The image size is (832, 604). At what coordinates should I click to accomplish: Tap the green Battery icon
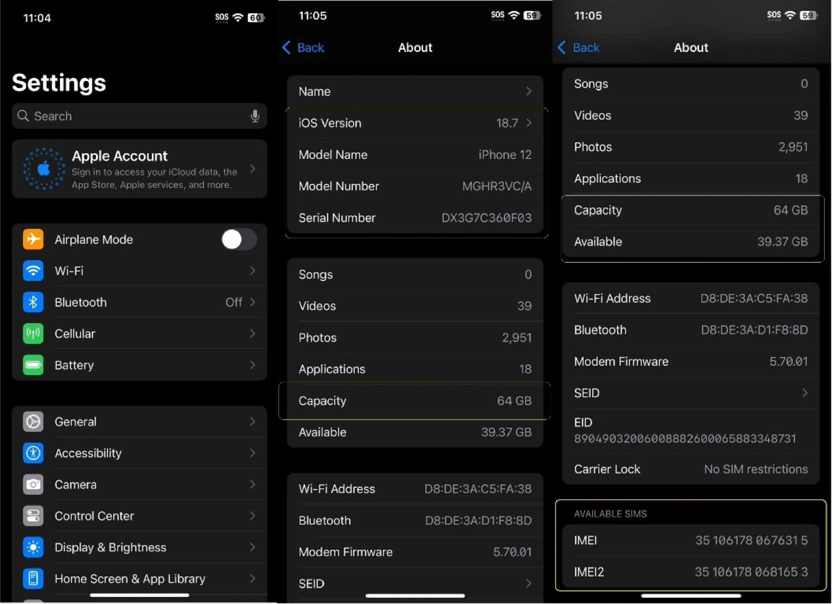coord(33,365)
